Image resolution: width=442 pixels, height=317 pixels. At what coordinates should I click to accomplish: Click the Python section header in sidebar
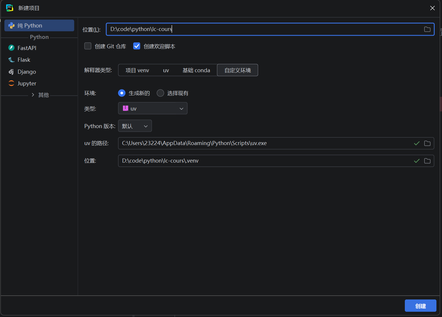39,37
